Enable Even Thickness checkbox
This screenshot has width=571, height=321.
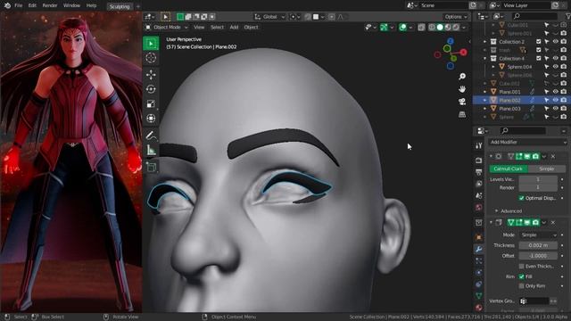(521, 267)
